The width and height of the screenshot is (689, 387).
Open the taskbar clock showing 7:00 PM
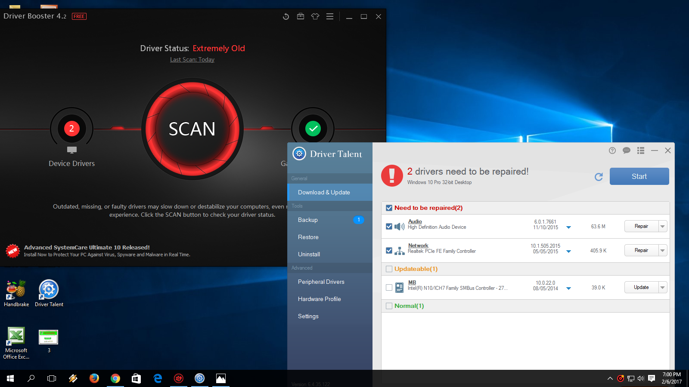672,378
